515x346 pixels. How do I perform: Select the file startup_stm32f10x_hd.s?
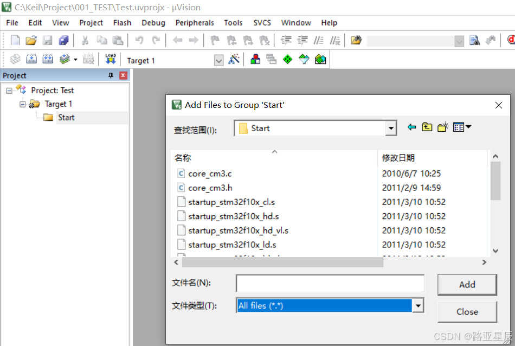[234, 216]
